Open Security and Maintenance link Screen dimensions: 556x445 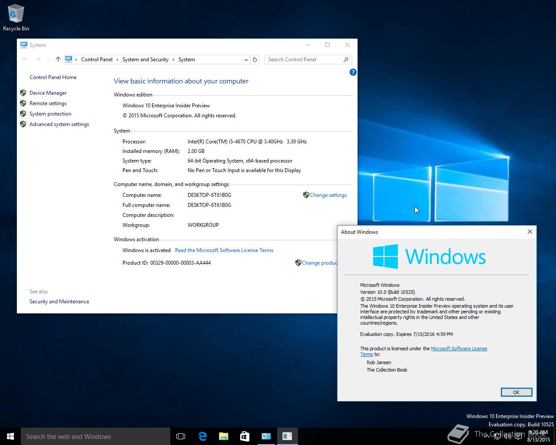59,302
